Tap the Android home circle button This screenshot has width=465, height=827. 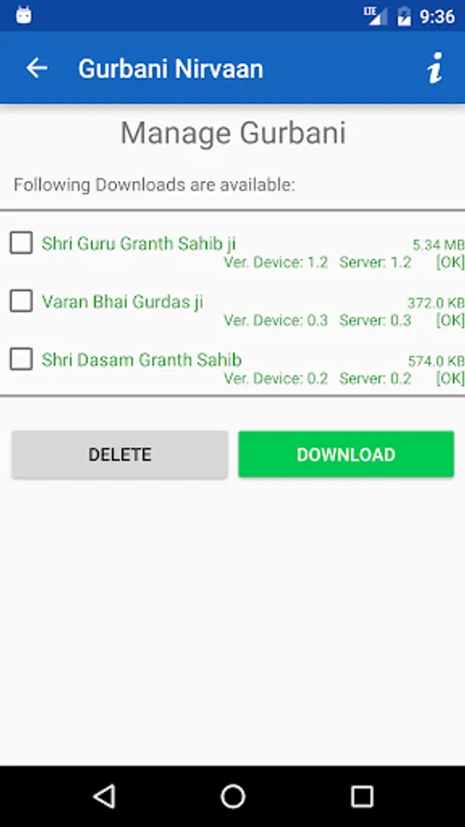coord(232,796)
